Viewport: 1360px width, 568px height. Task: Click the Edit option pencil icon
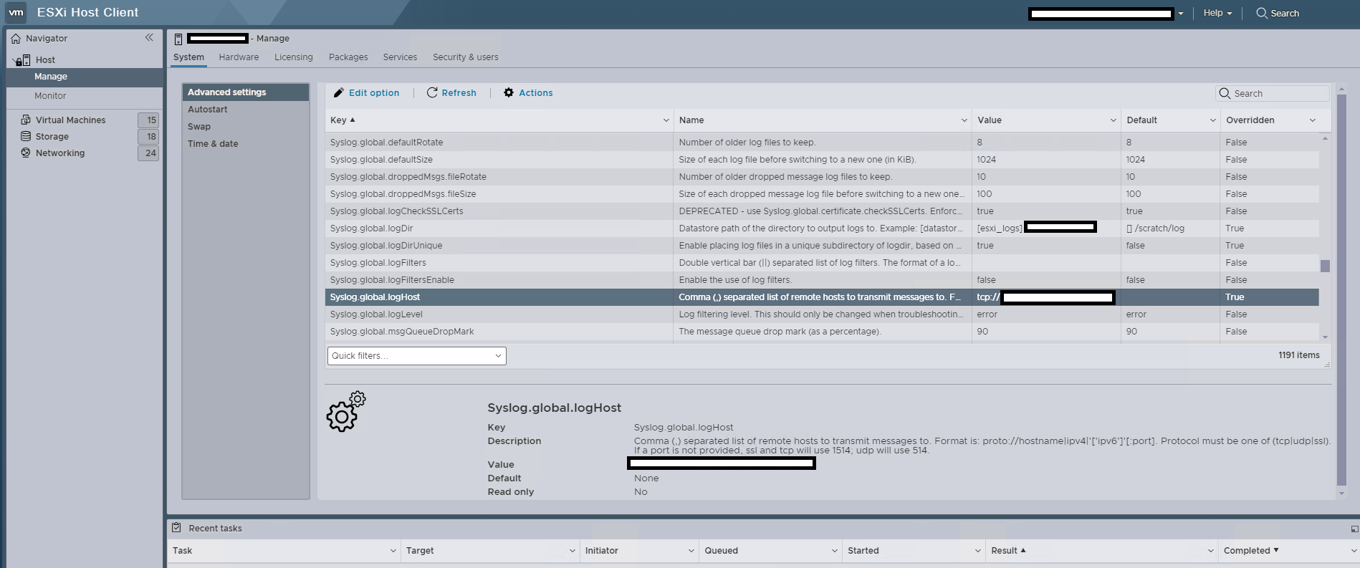pos(339,93)
